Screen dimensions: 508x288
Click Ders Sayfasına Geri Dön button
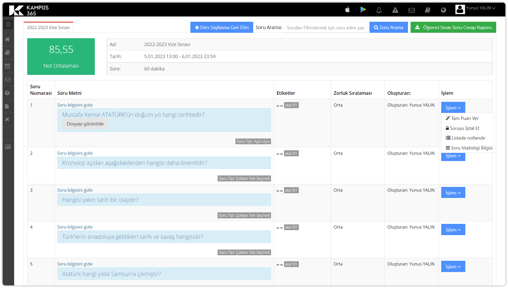click(222, 27)
